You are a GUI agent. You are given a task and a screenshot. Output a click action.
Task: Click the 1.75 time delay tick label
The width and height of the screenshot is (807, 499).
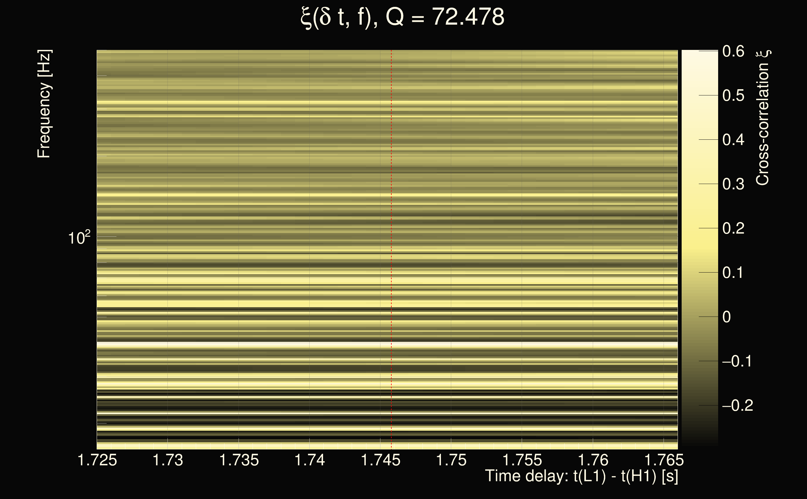(451, 460)
